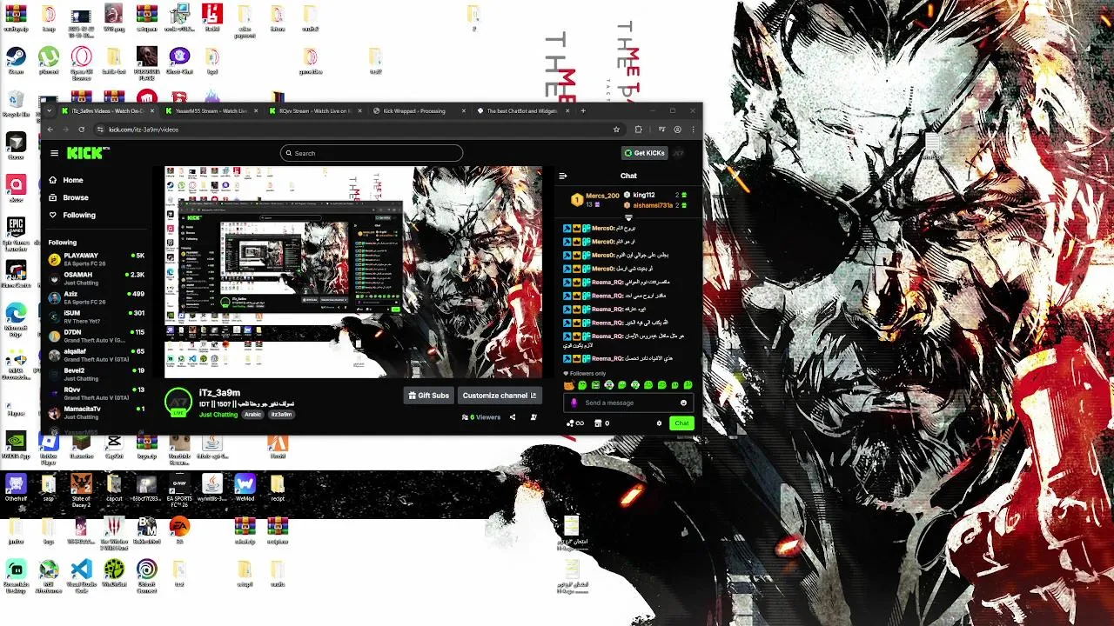Open browser extensions puzzle icon

click(x=638, y=130)
